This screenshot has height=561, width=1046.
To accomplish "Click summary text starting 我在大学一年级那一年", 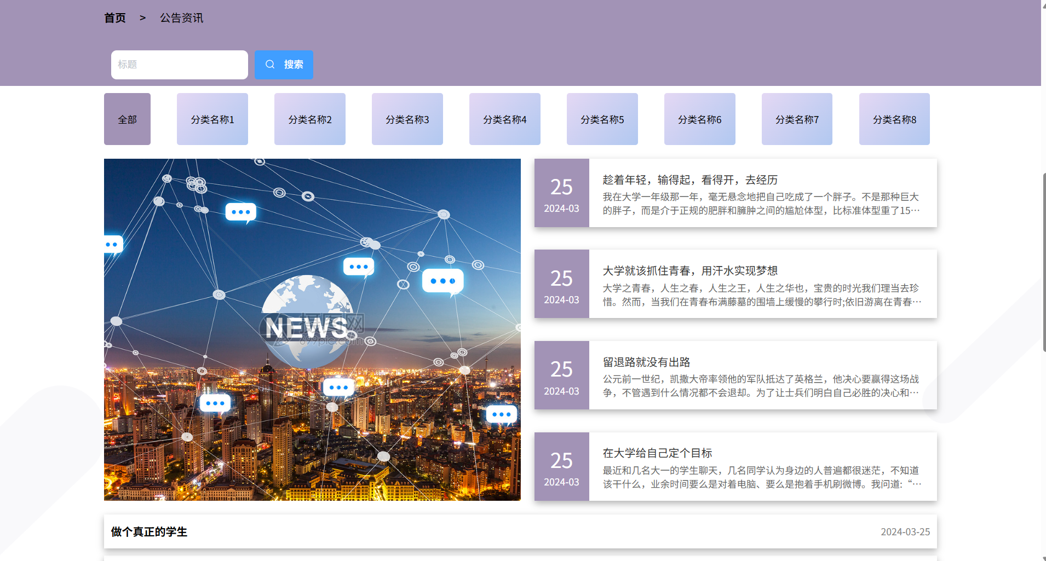I will click(x=761, y=204).
